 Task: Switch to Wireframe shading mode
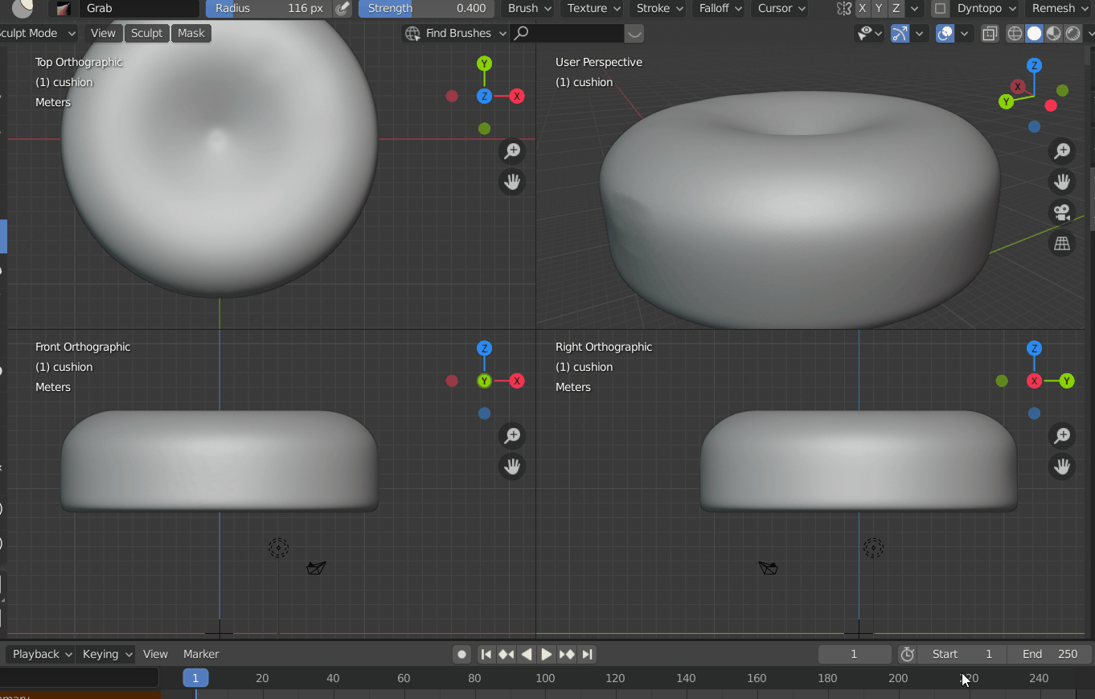click(x=1015, y=33)
